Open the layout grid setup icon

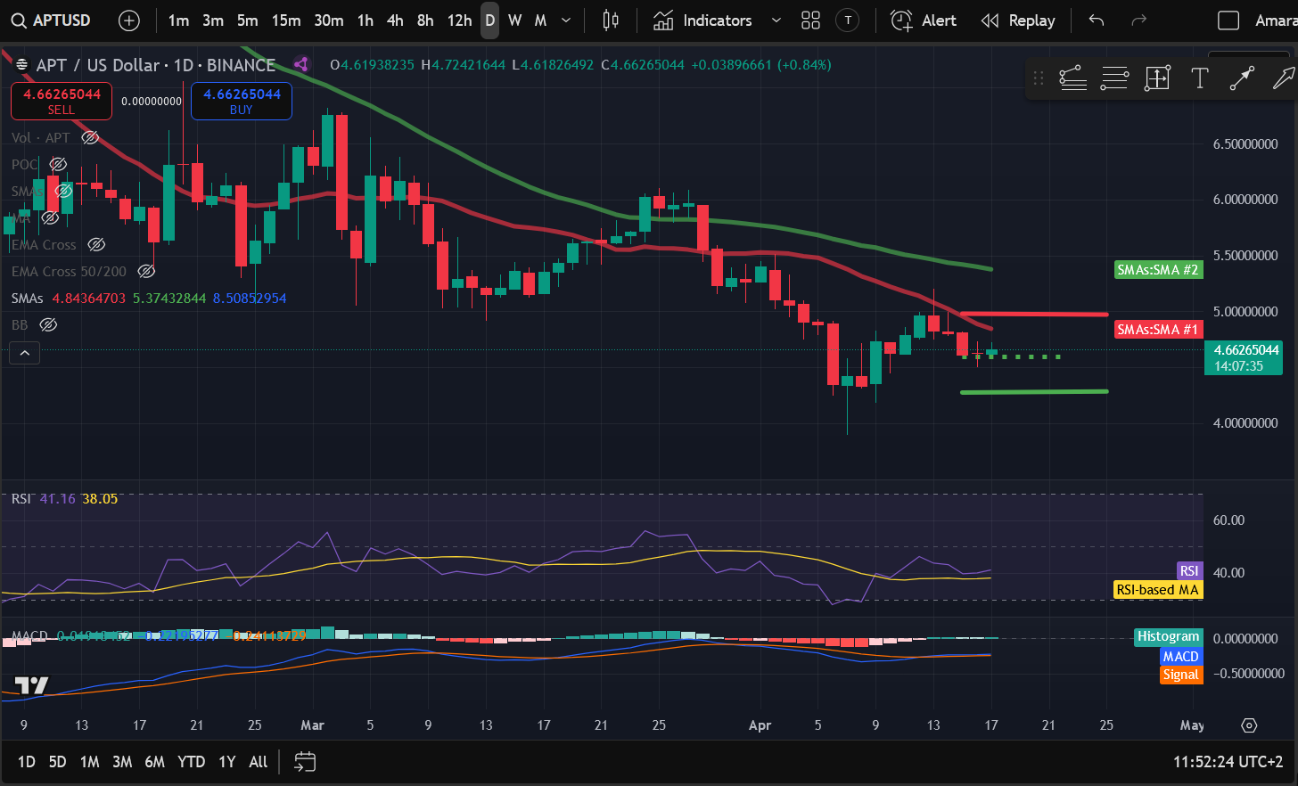point(810,20)
